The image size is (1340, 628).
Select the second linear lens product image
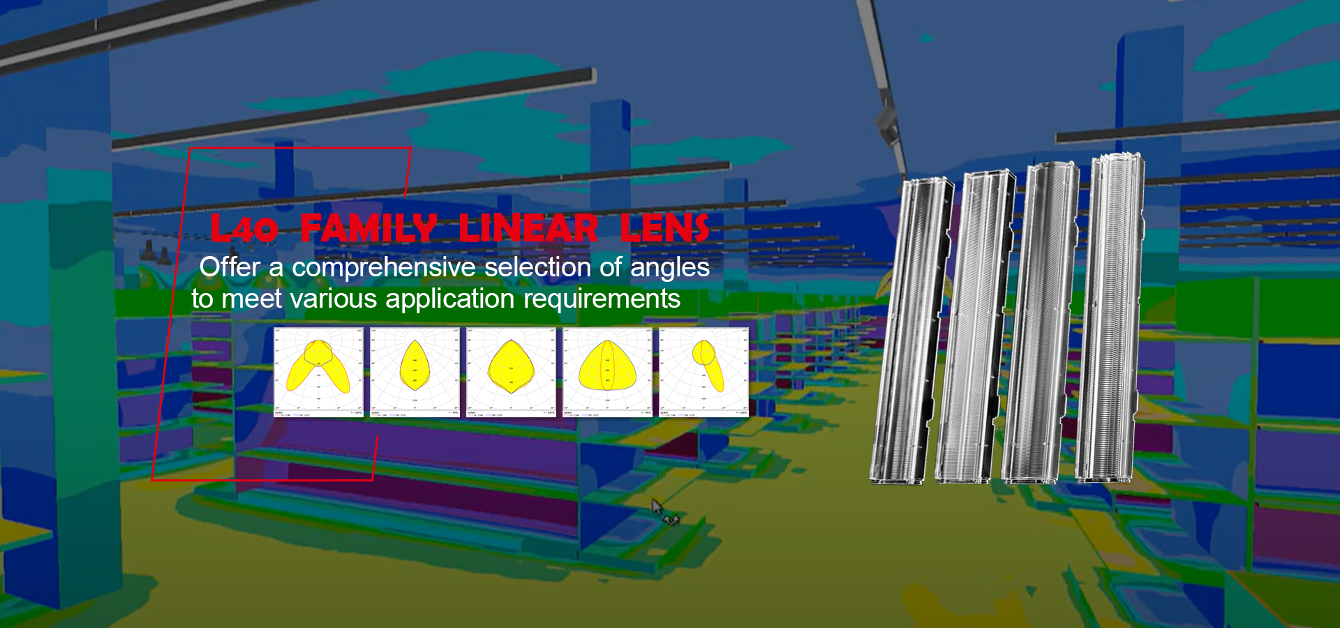pos(975,327)
